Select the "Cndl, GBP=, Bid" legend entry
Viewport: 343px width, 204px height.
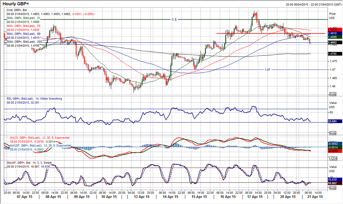[x=17, y=10]
